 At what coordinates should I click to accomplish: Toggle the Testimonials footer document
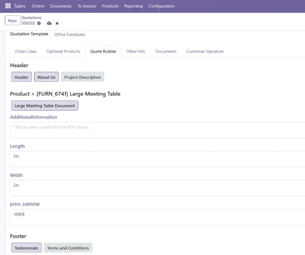coord(26,248)
